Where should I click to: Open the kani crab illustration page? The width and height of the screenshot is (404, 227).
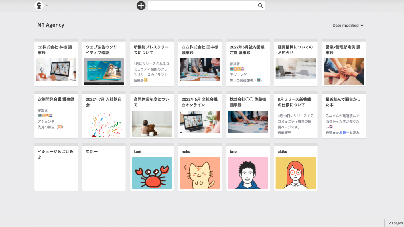point(152,167)
